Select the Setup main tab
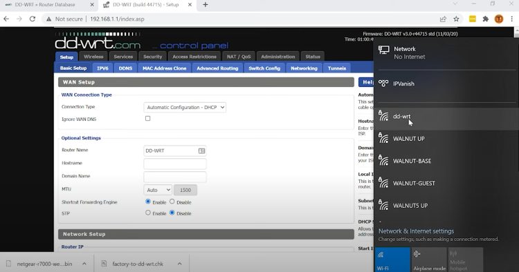 pyautogui.click(x=66, y=57)
